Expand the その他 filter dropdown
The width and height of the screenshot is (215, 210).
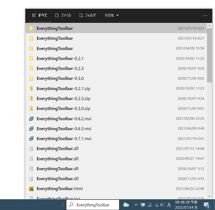[x=112, y=15]
